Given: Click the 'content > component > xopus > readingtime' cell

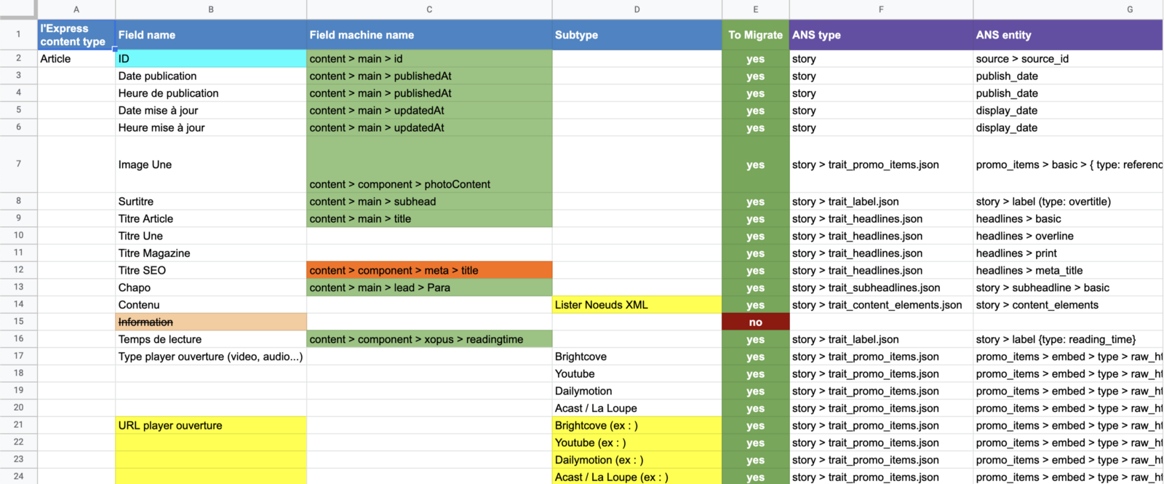Looking at the screenshot, I should 429,339.
